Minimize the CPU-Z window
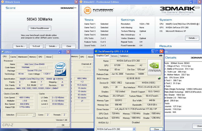The width and height of the screenshot is (202, 131). [60, 52]
